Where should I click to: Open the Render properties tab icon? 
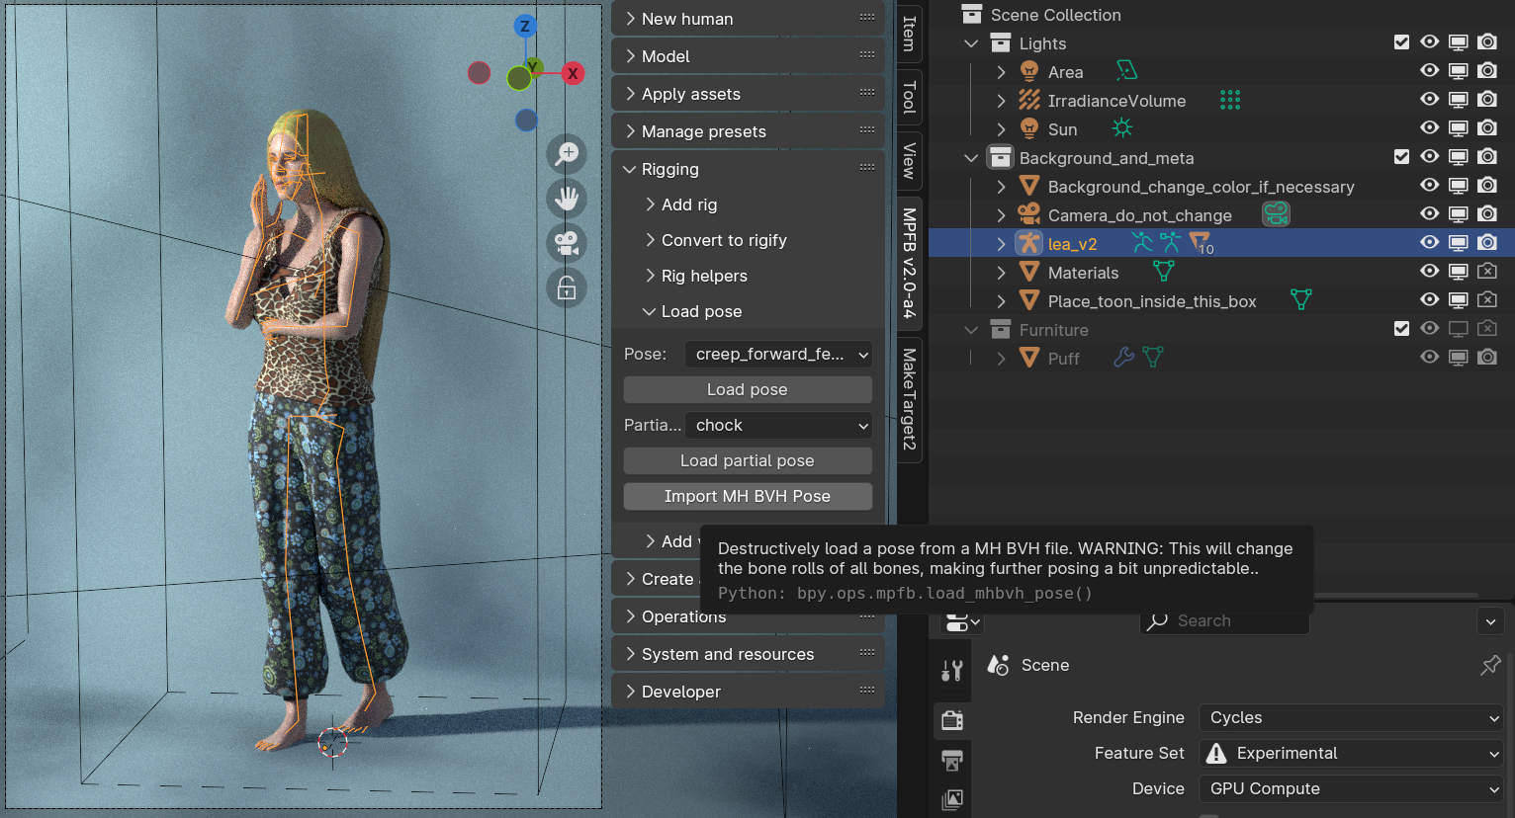[x=952, y=720]
